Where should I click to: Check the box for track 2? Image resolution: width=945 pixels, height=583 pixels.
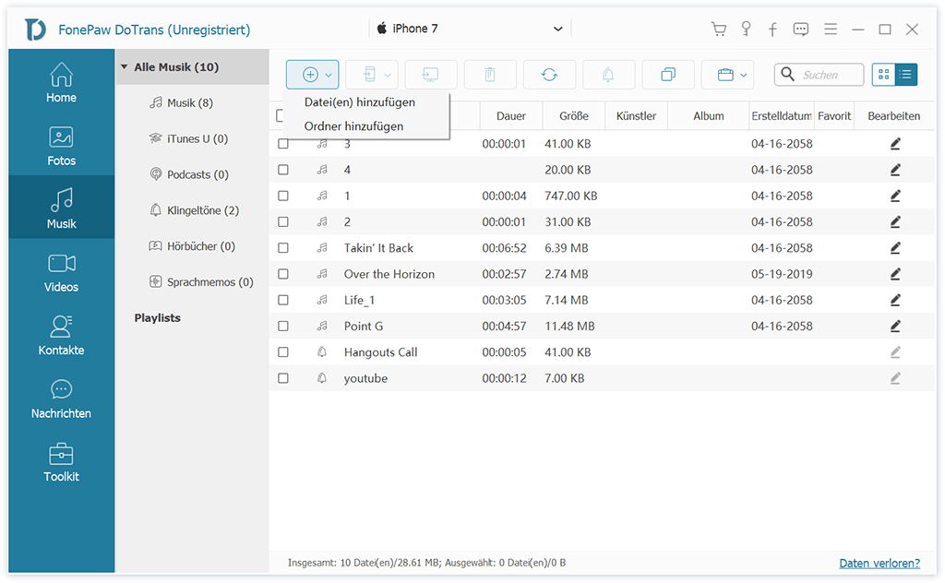(x=283, y=221)
